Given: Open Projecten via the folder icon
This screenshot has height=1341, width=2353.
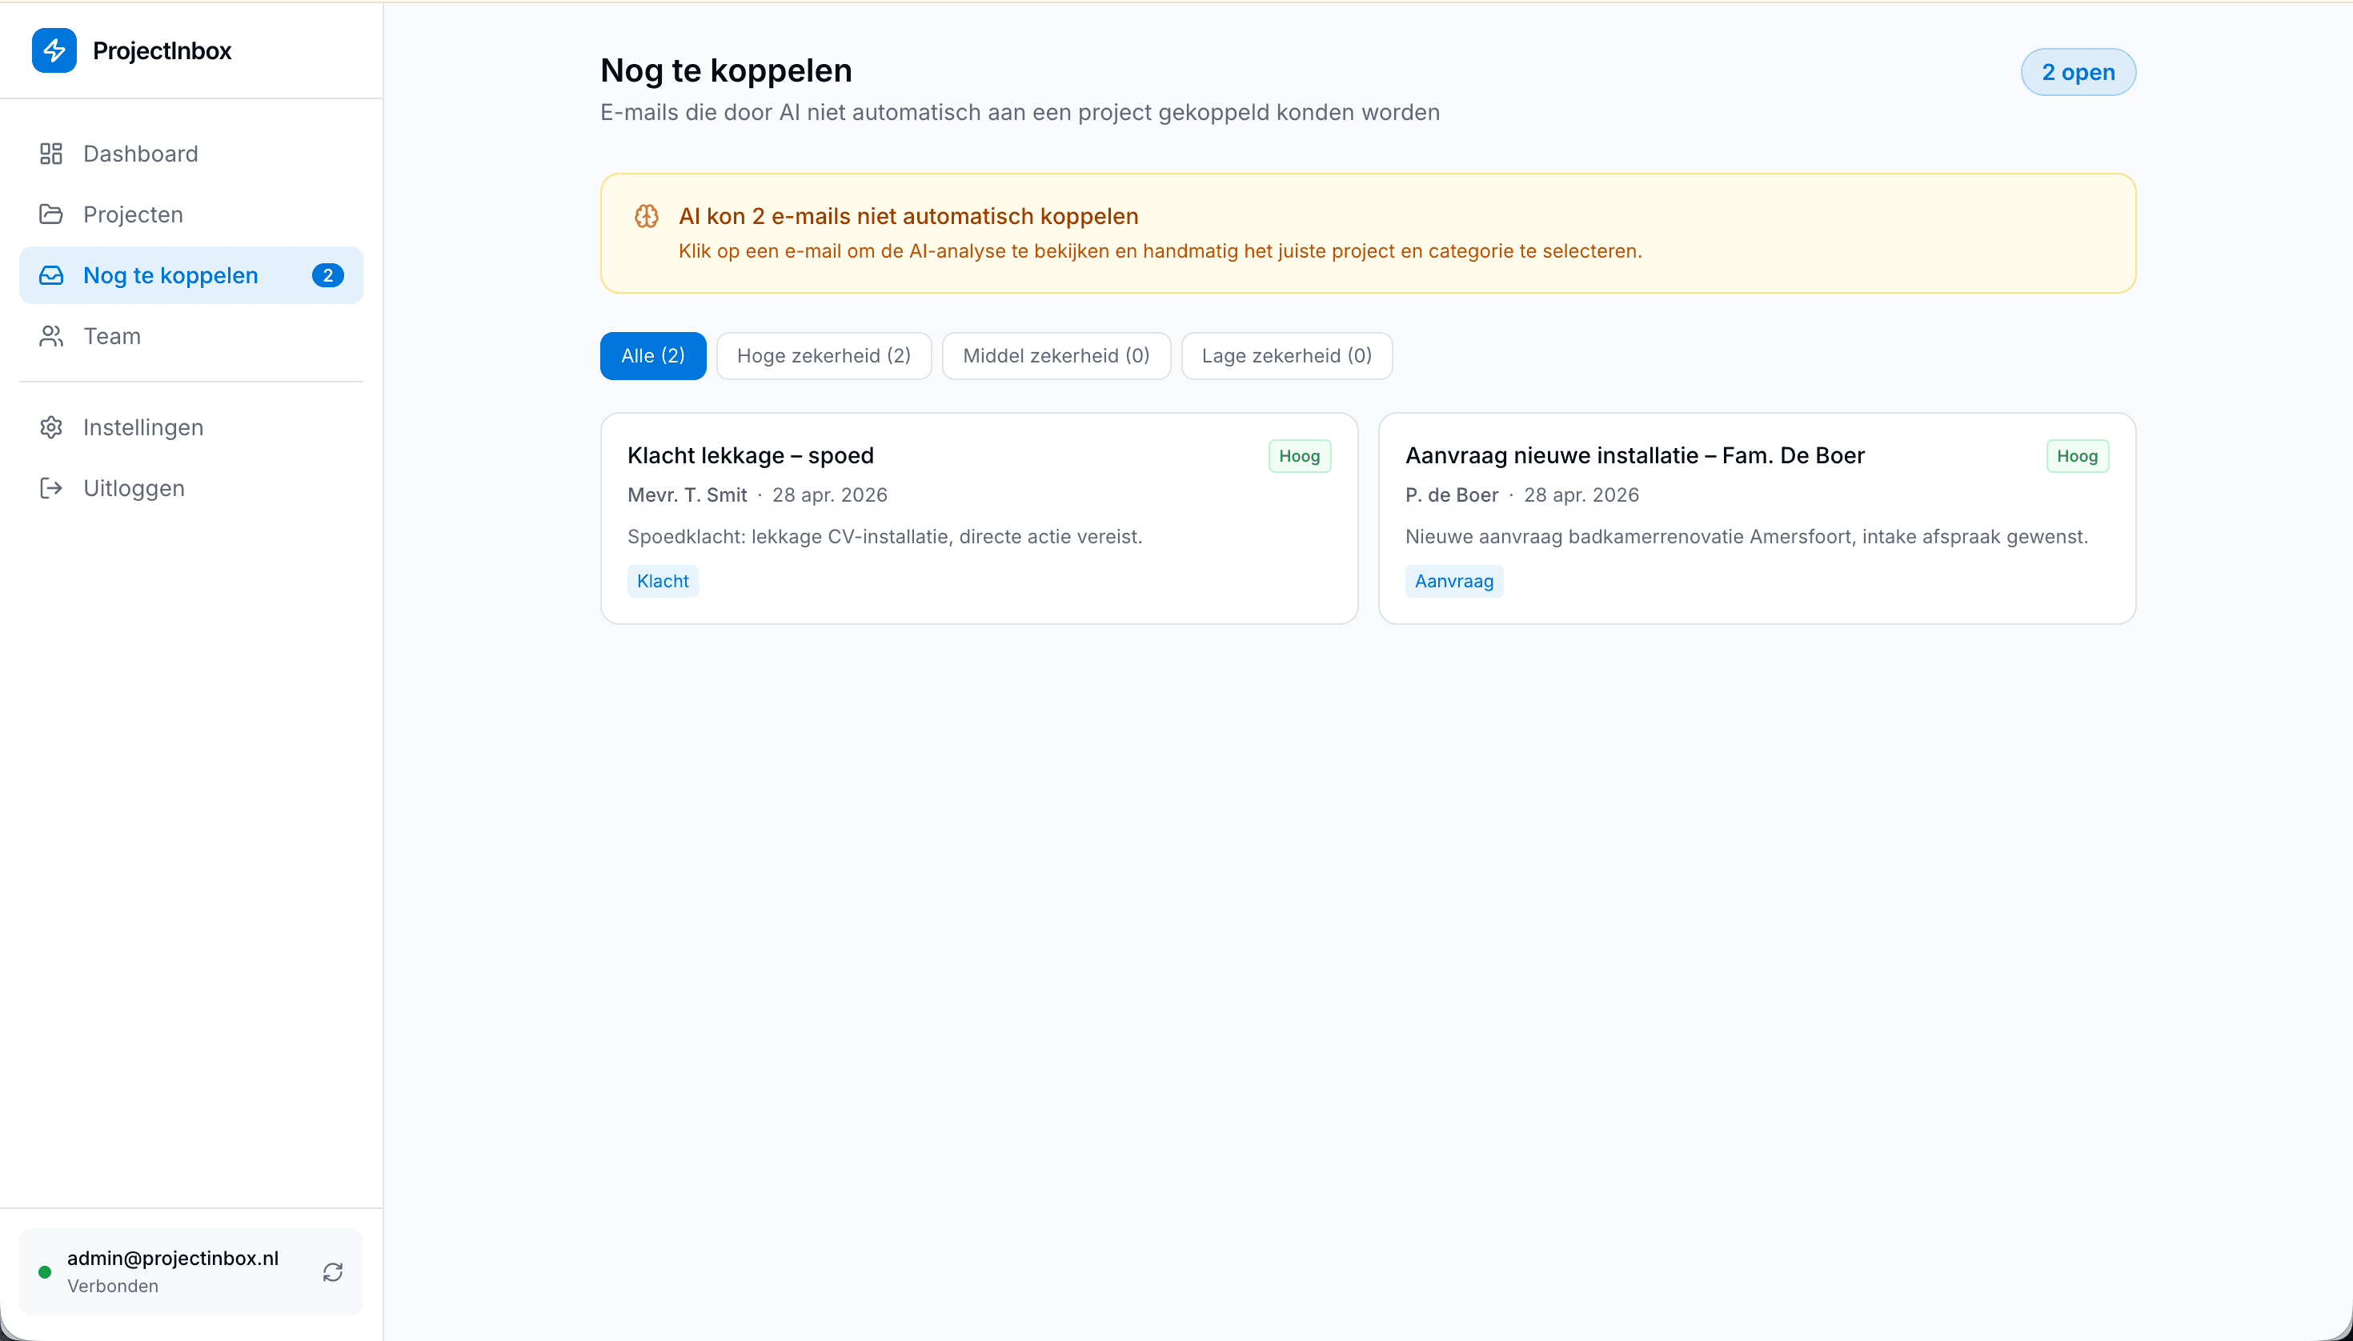Looking at the screenshot, I should (50, 214).
